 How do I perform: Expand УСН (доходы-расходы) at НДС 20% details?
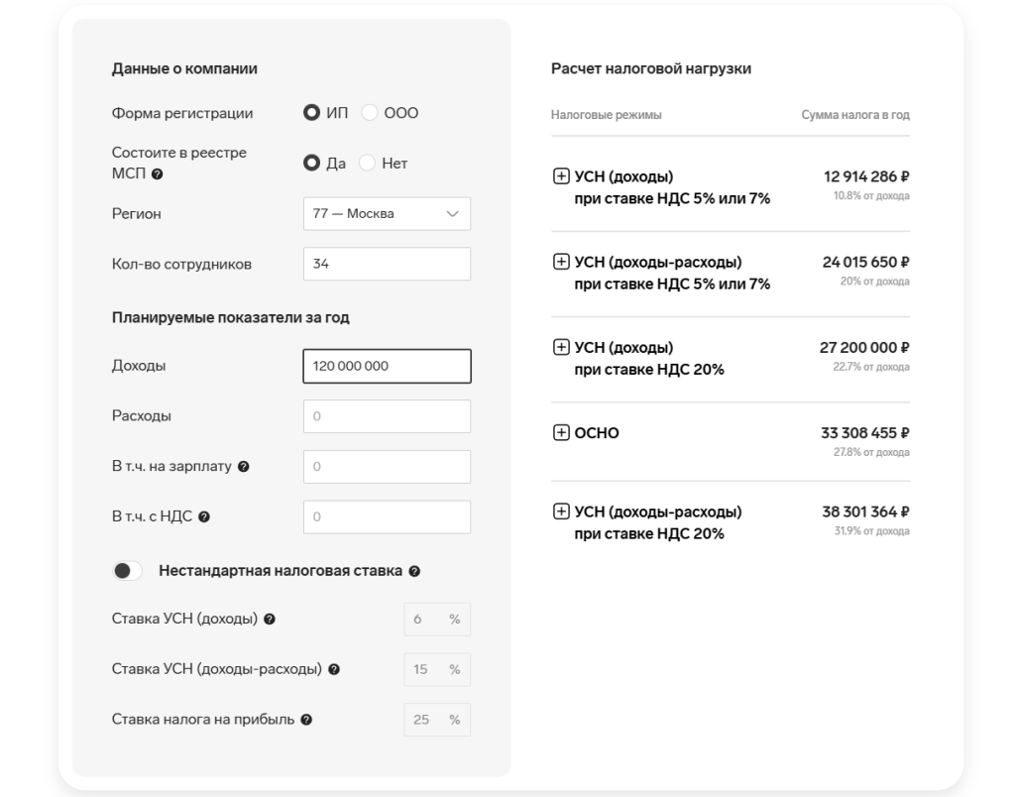click(x=561, y=512)
